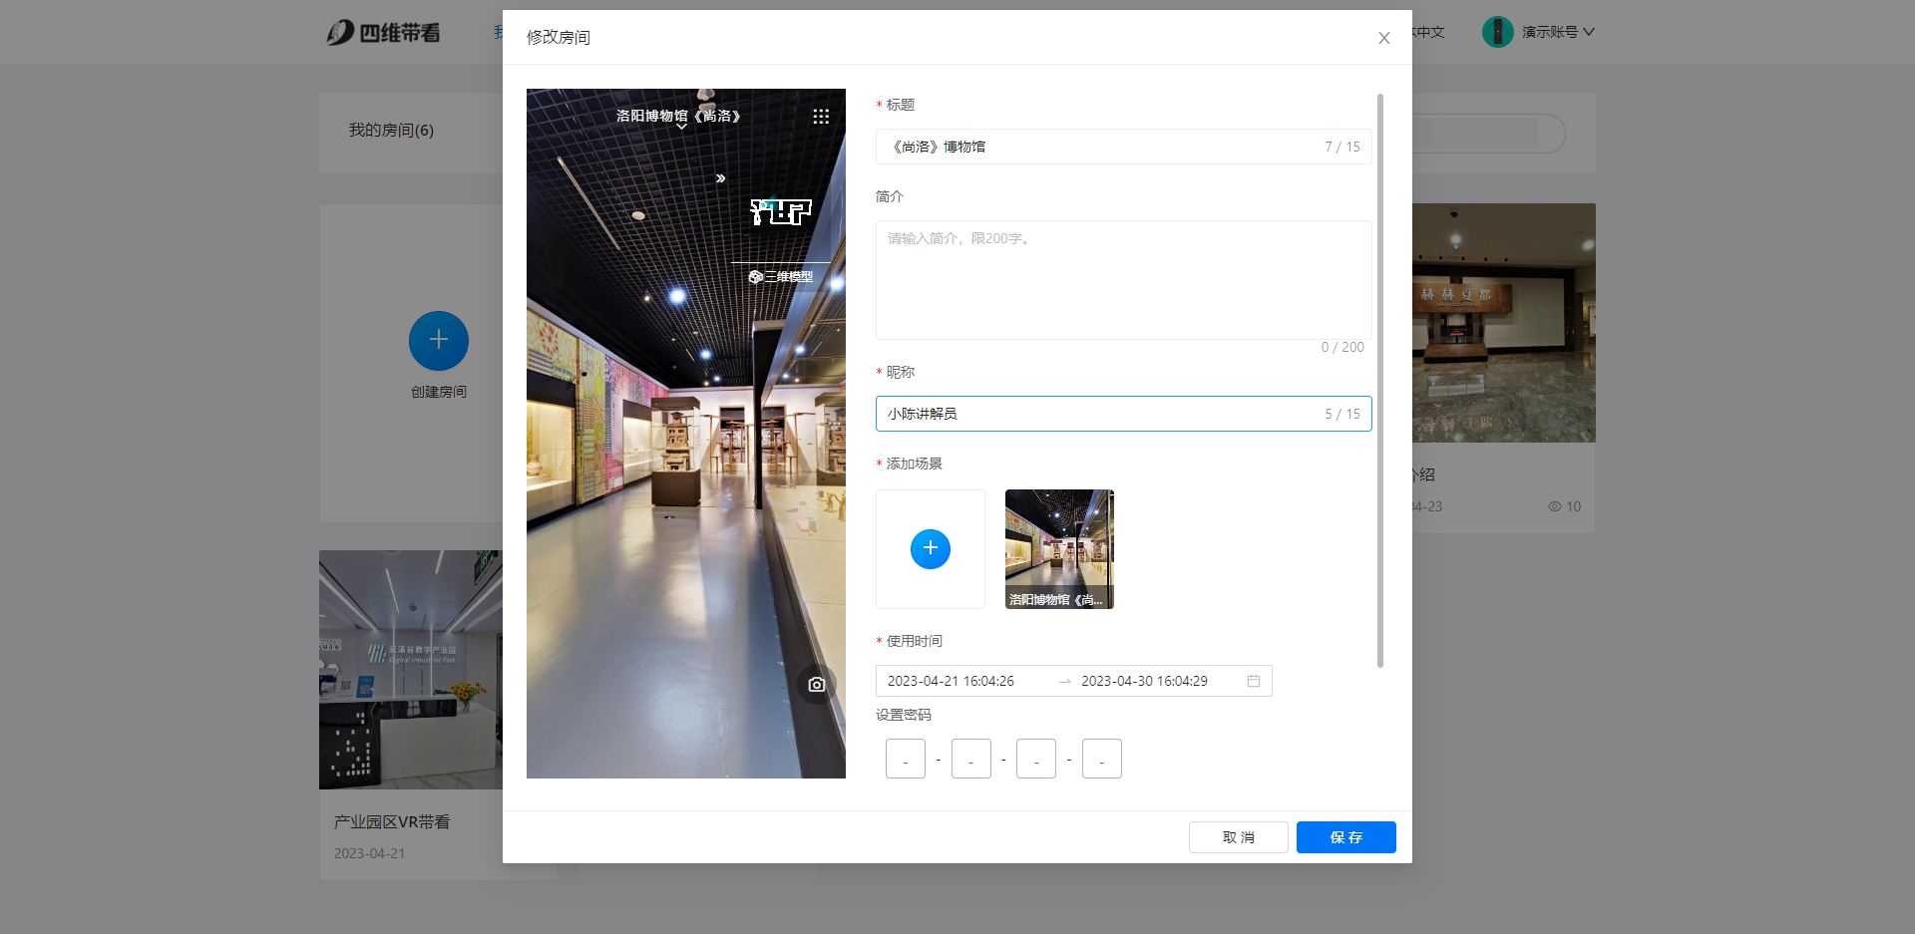Select the 洛阳博物馆 scene thumbnail
The width and height of the screenshot is (1915, 934).
[1059, 549]
